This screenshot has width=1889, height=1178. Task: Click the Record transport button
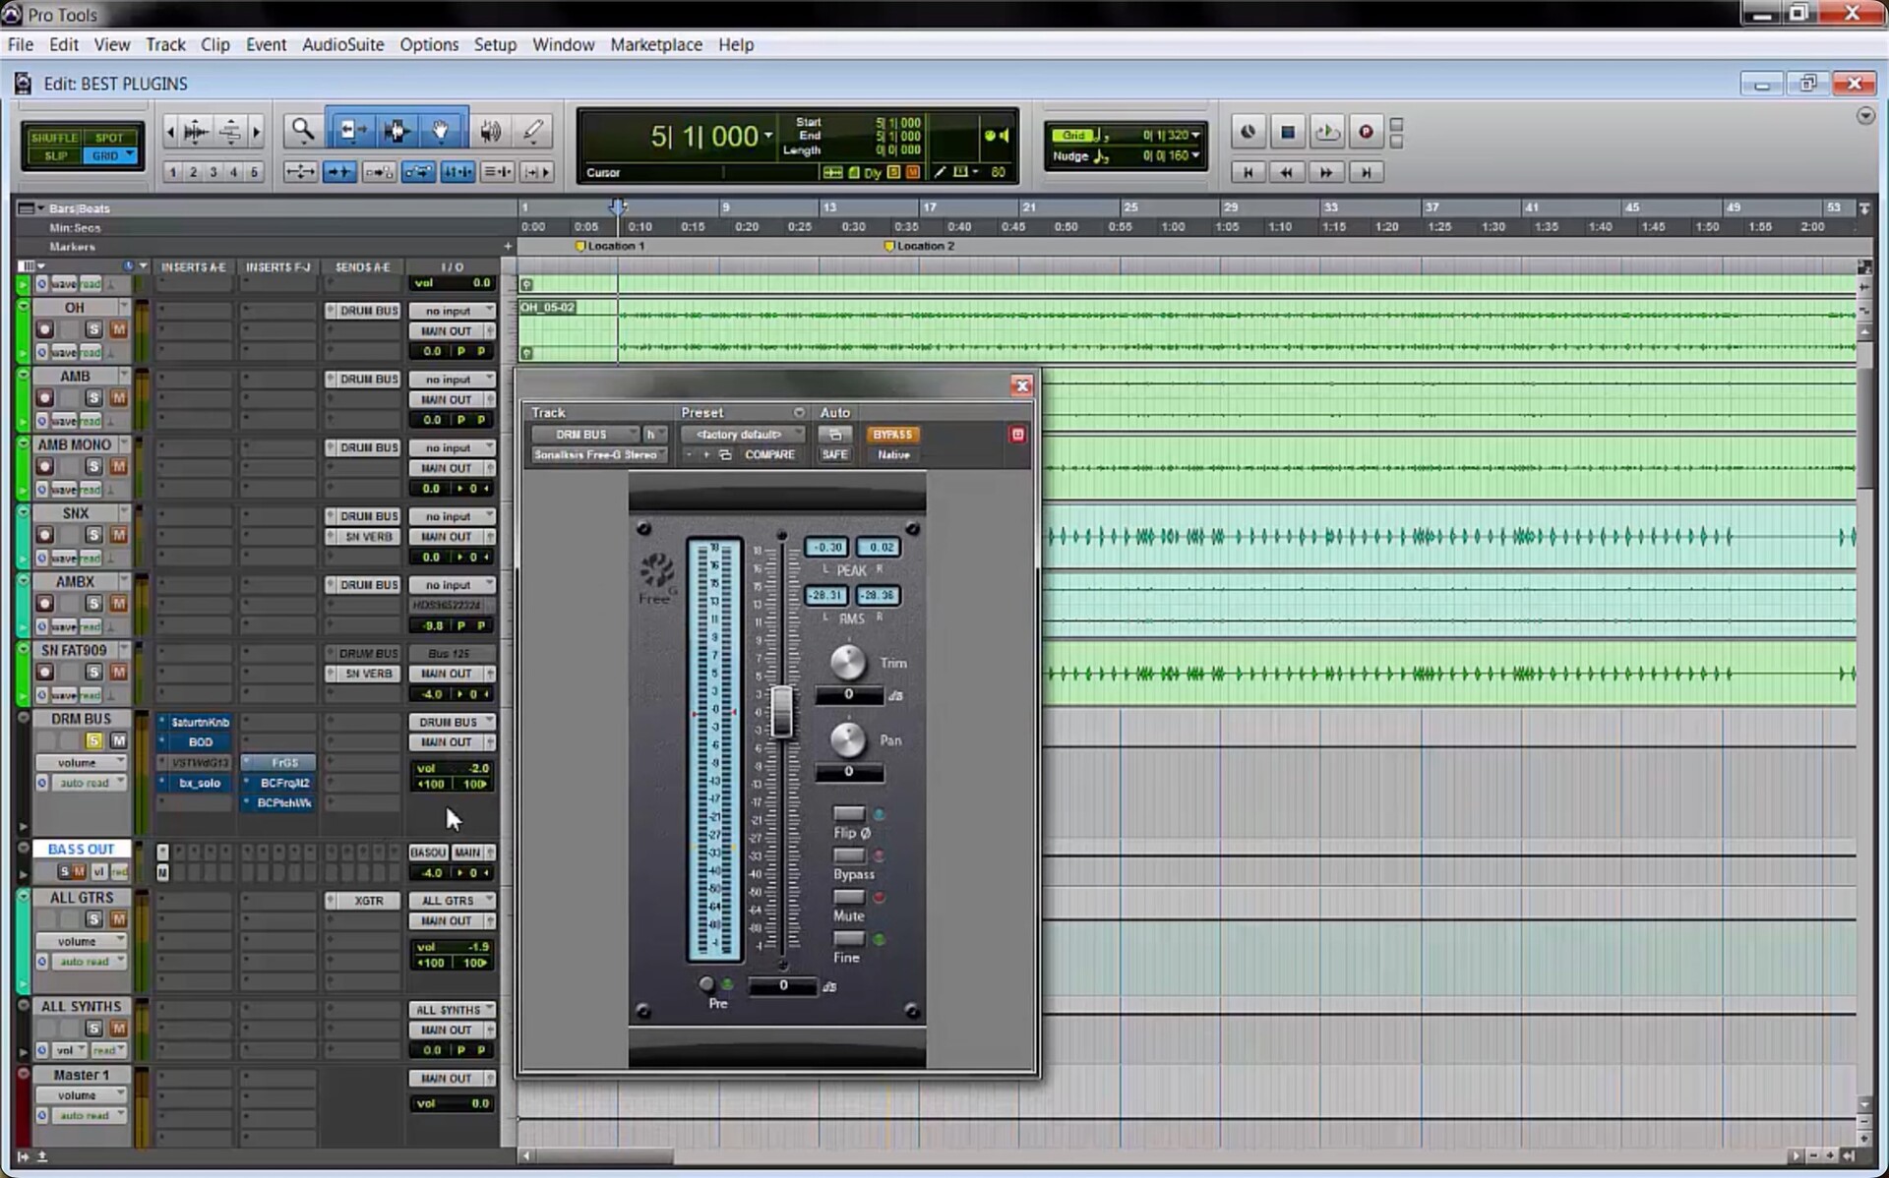[x=1366, y=132]
